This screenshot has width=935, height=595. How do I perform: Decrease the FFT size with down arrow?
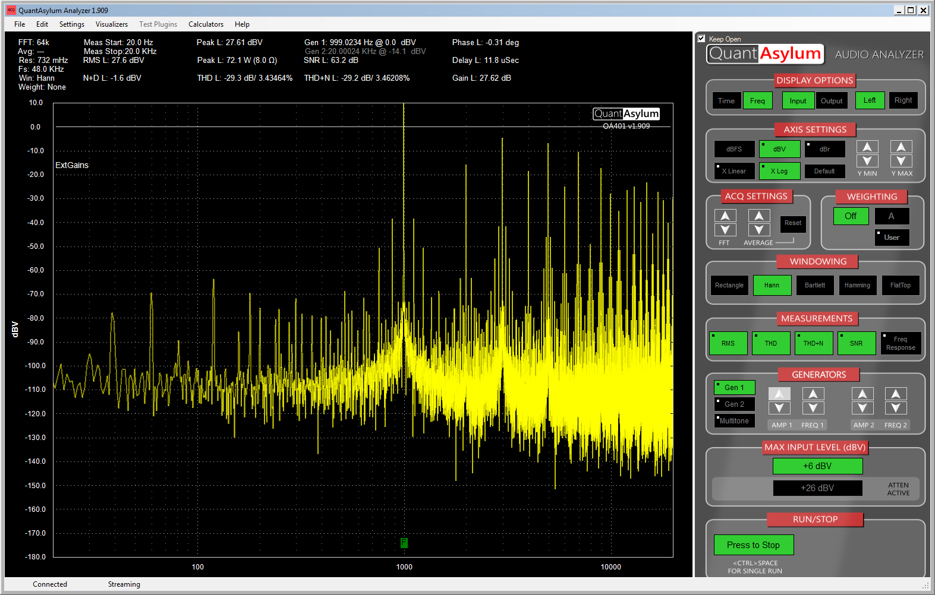[725, 230]
